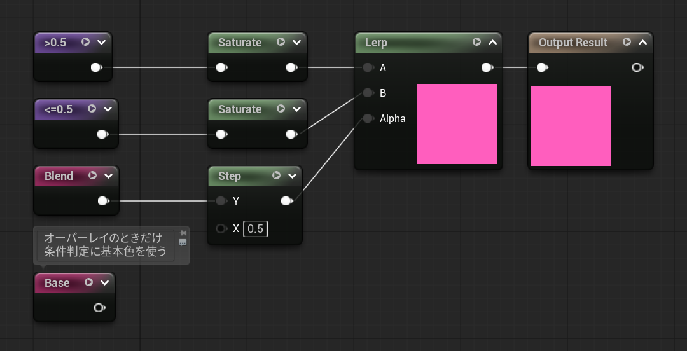Click the Alpha input pin on the Lerp node
Screen dimensions: 687x351
368,118
